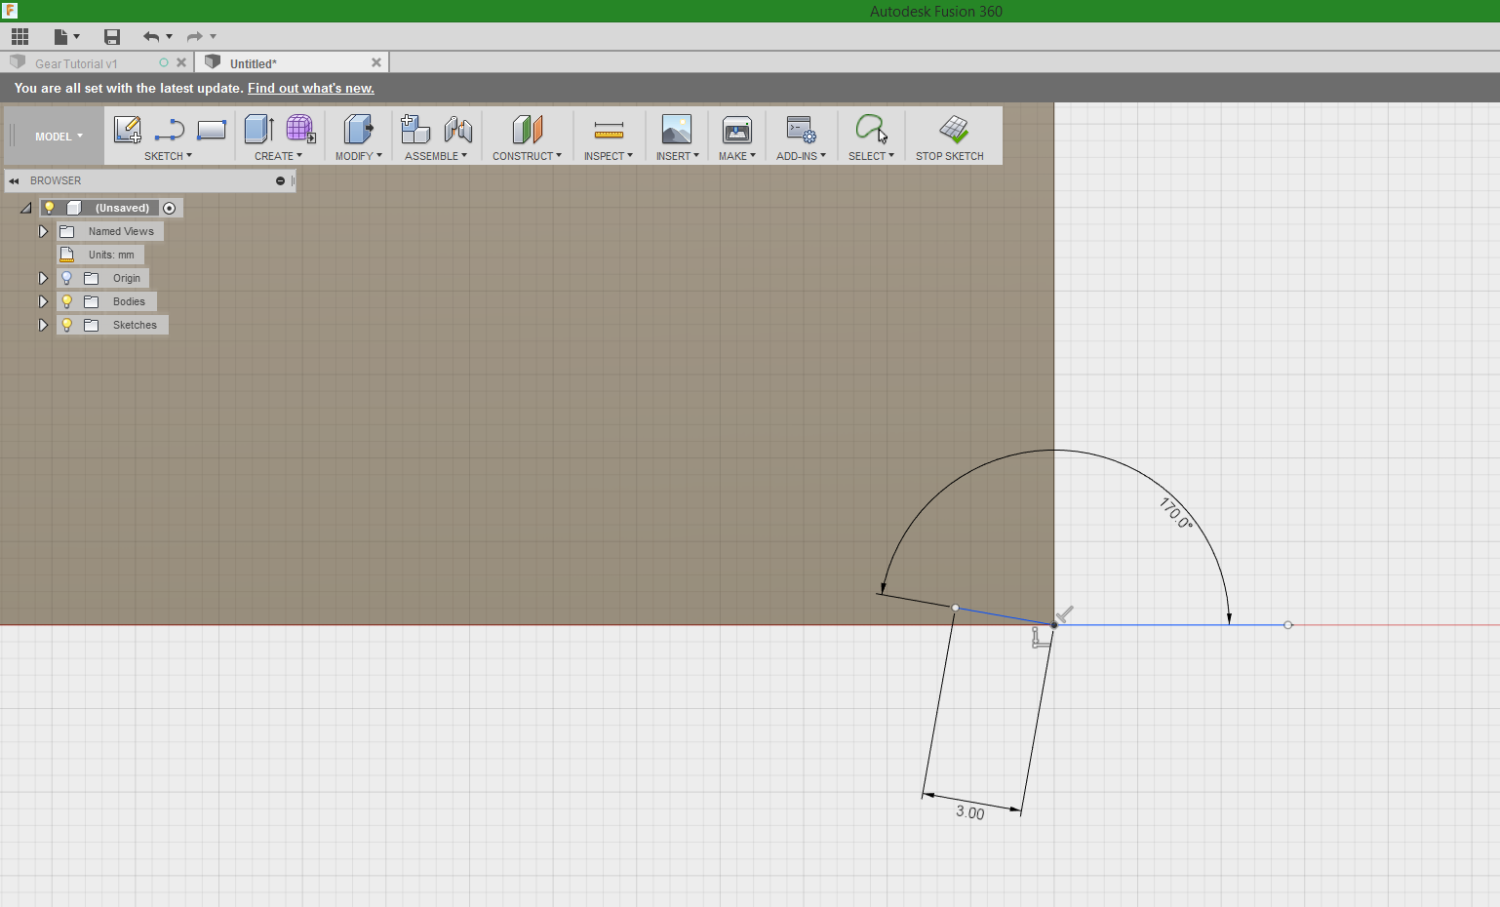Image resolution: width=1500 pixels, height=907 pixels.
Task: Open the MODIFY menu
Action: [x=358, y=156]
